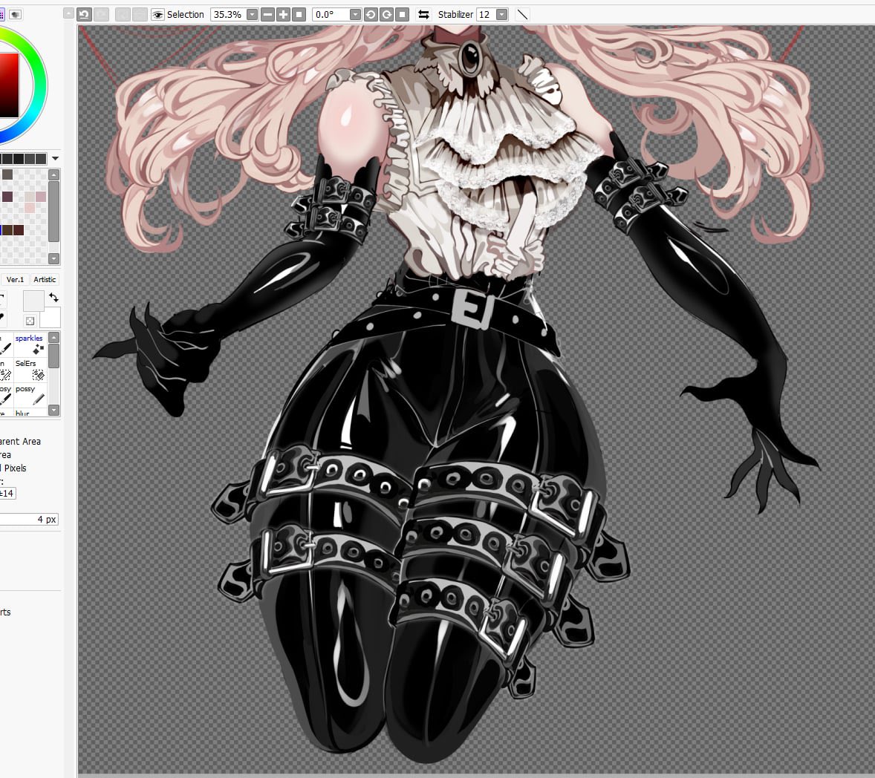Select the transparent color icon
The width and height of the screenshot is (875, 778).
tap(30, 321)
